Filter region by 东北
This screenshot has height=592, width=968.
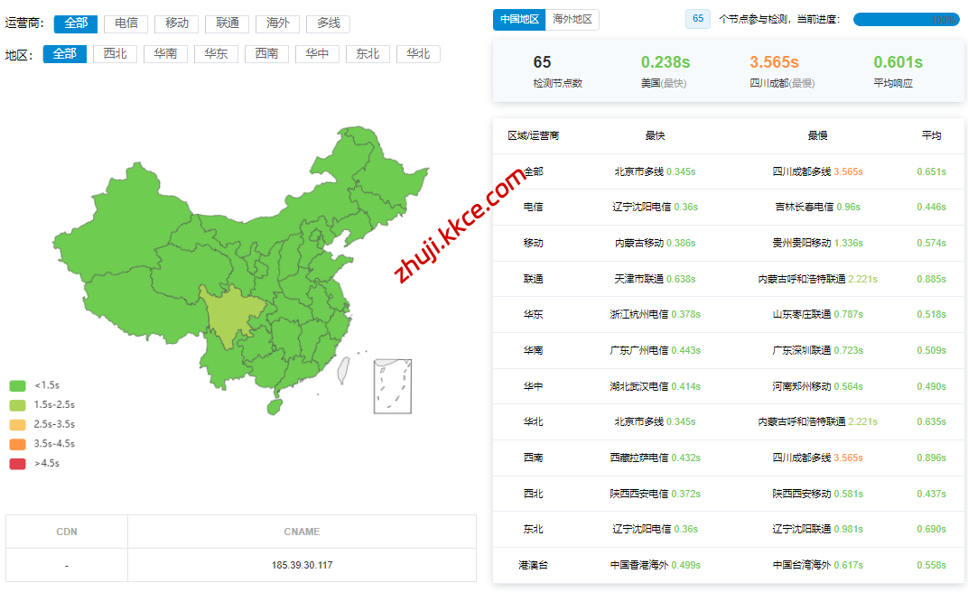click(x=368, y=54)
